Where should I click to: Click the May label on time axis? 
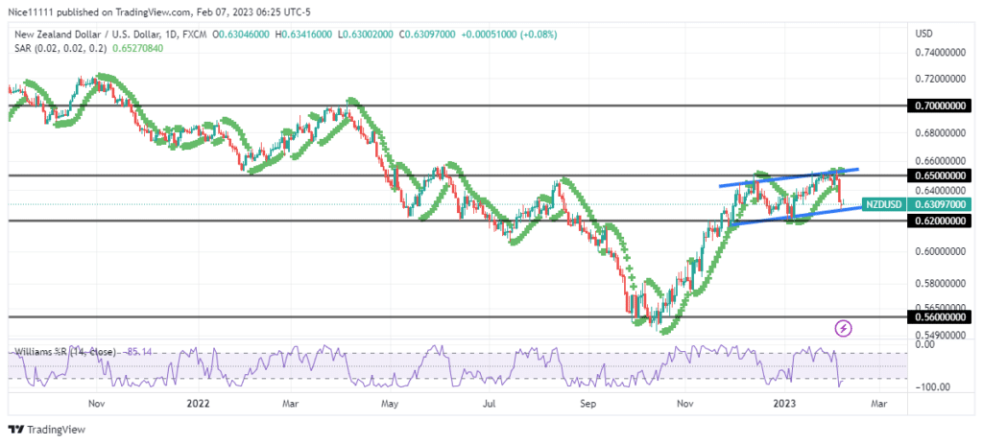391,404
